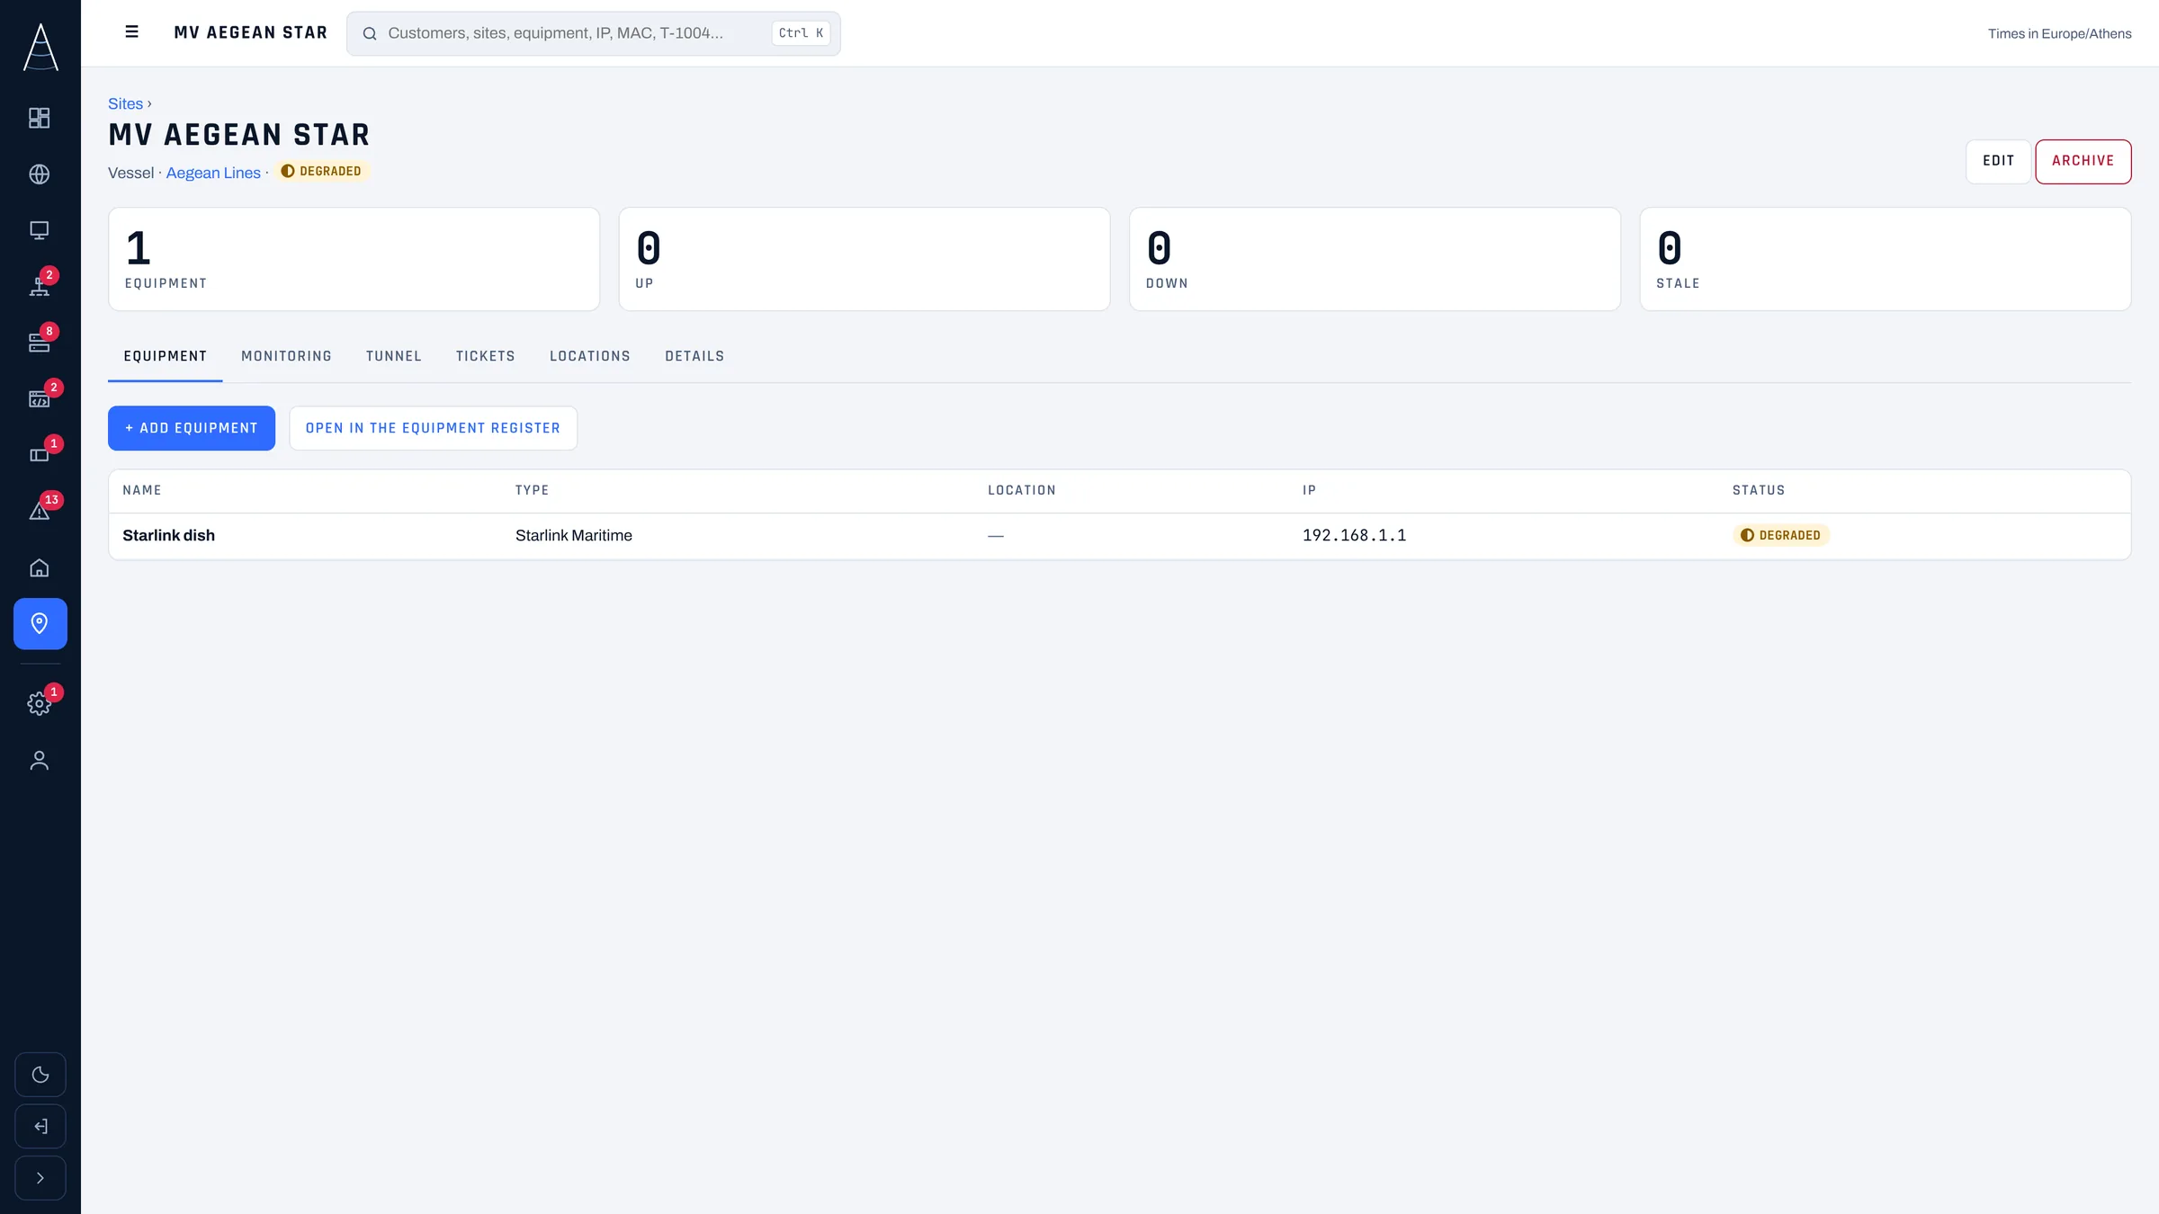Expand the sidebar with the chevron arrow

tap(40, 1178)
